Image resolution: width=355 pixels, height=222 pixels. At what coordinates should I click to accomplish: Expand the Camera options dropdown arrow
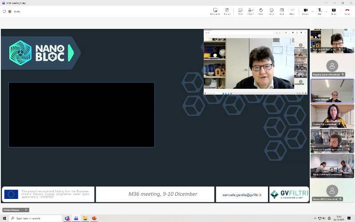tap(312, 11)
